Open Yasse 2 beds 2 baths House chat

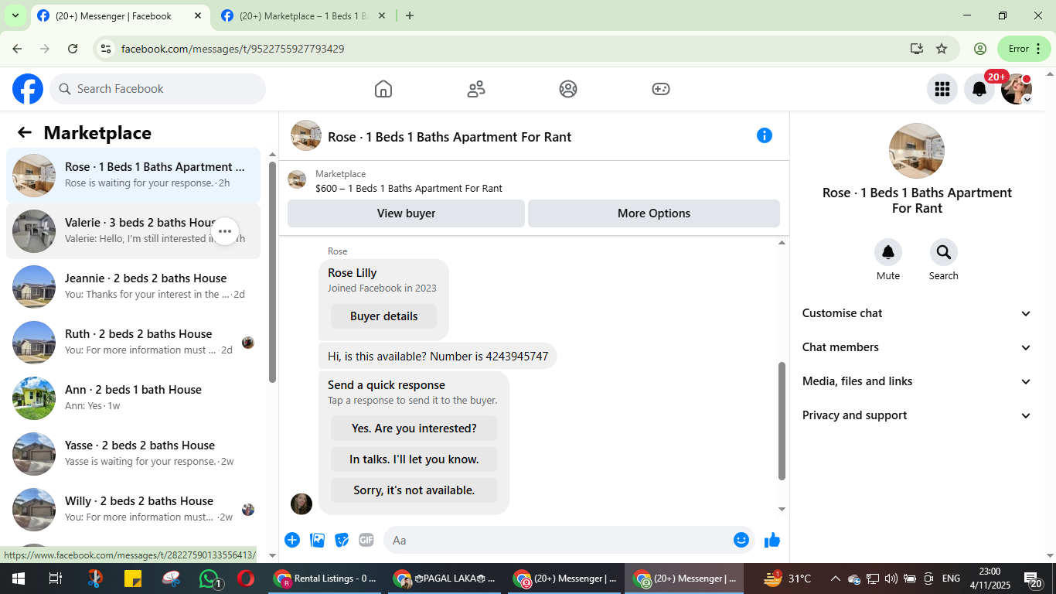[133, 454]
